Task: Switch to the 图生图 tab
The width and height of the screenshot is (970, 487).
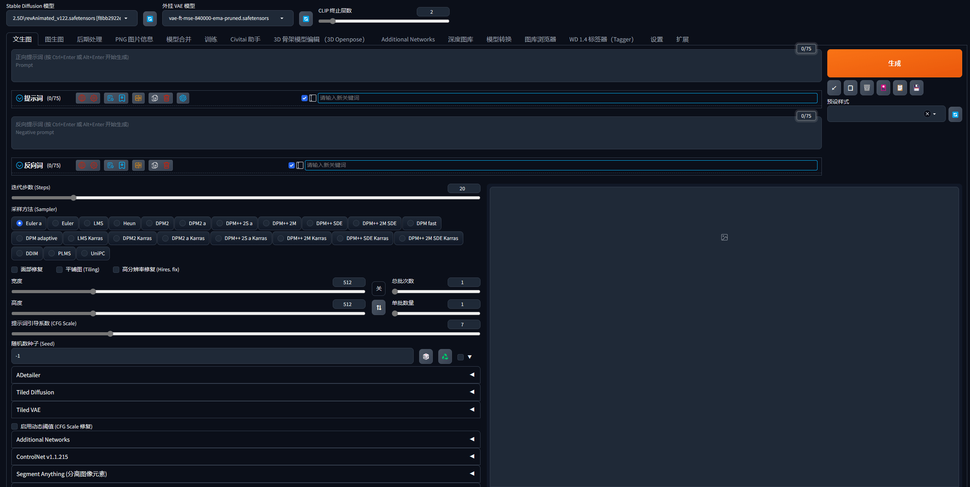Action: pos(54,39)
